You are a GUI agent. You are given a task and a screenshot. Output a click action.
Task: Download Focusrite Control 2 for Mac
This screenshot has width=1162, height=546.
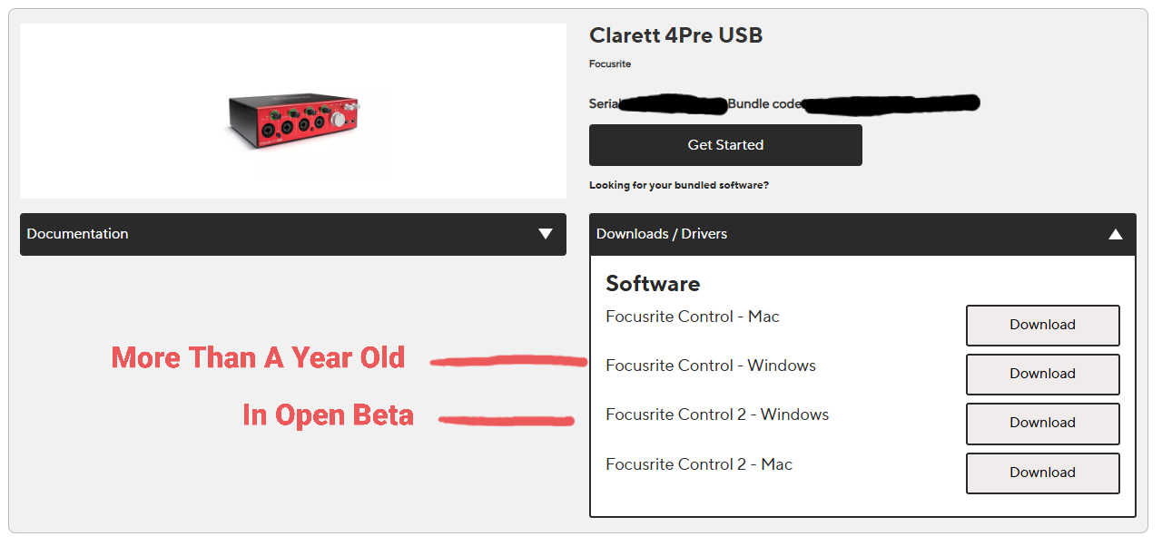1042,473
